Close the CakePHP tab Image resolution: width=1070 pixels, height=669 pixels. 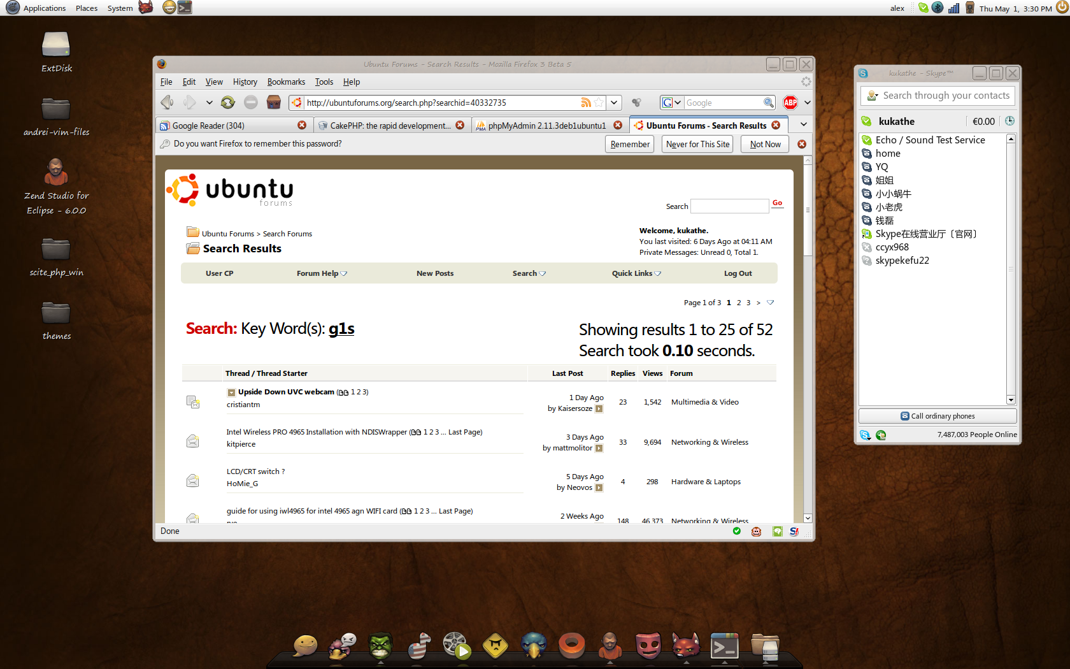click(460, 126)
